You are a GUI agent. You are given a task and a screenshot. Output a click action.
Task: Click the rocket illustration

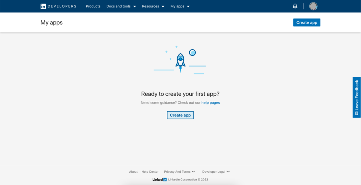[180, 63]
